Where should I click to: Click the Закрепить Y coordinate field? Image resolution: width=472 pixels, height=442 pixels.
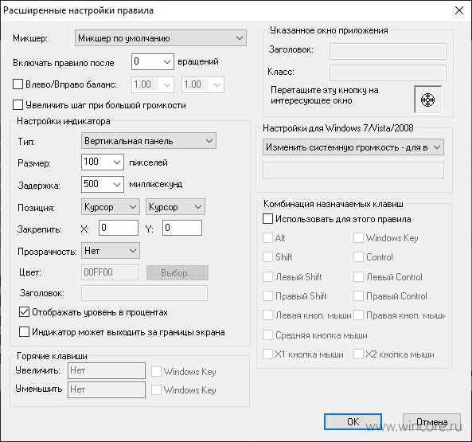(x=182, y=228)
